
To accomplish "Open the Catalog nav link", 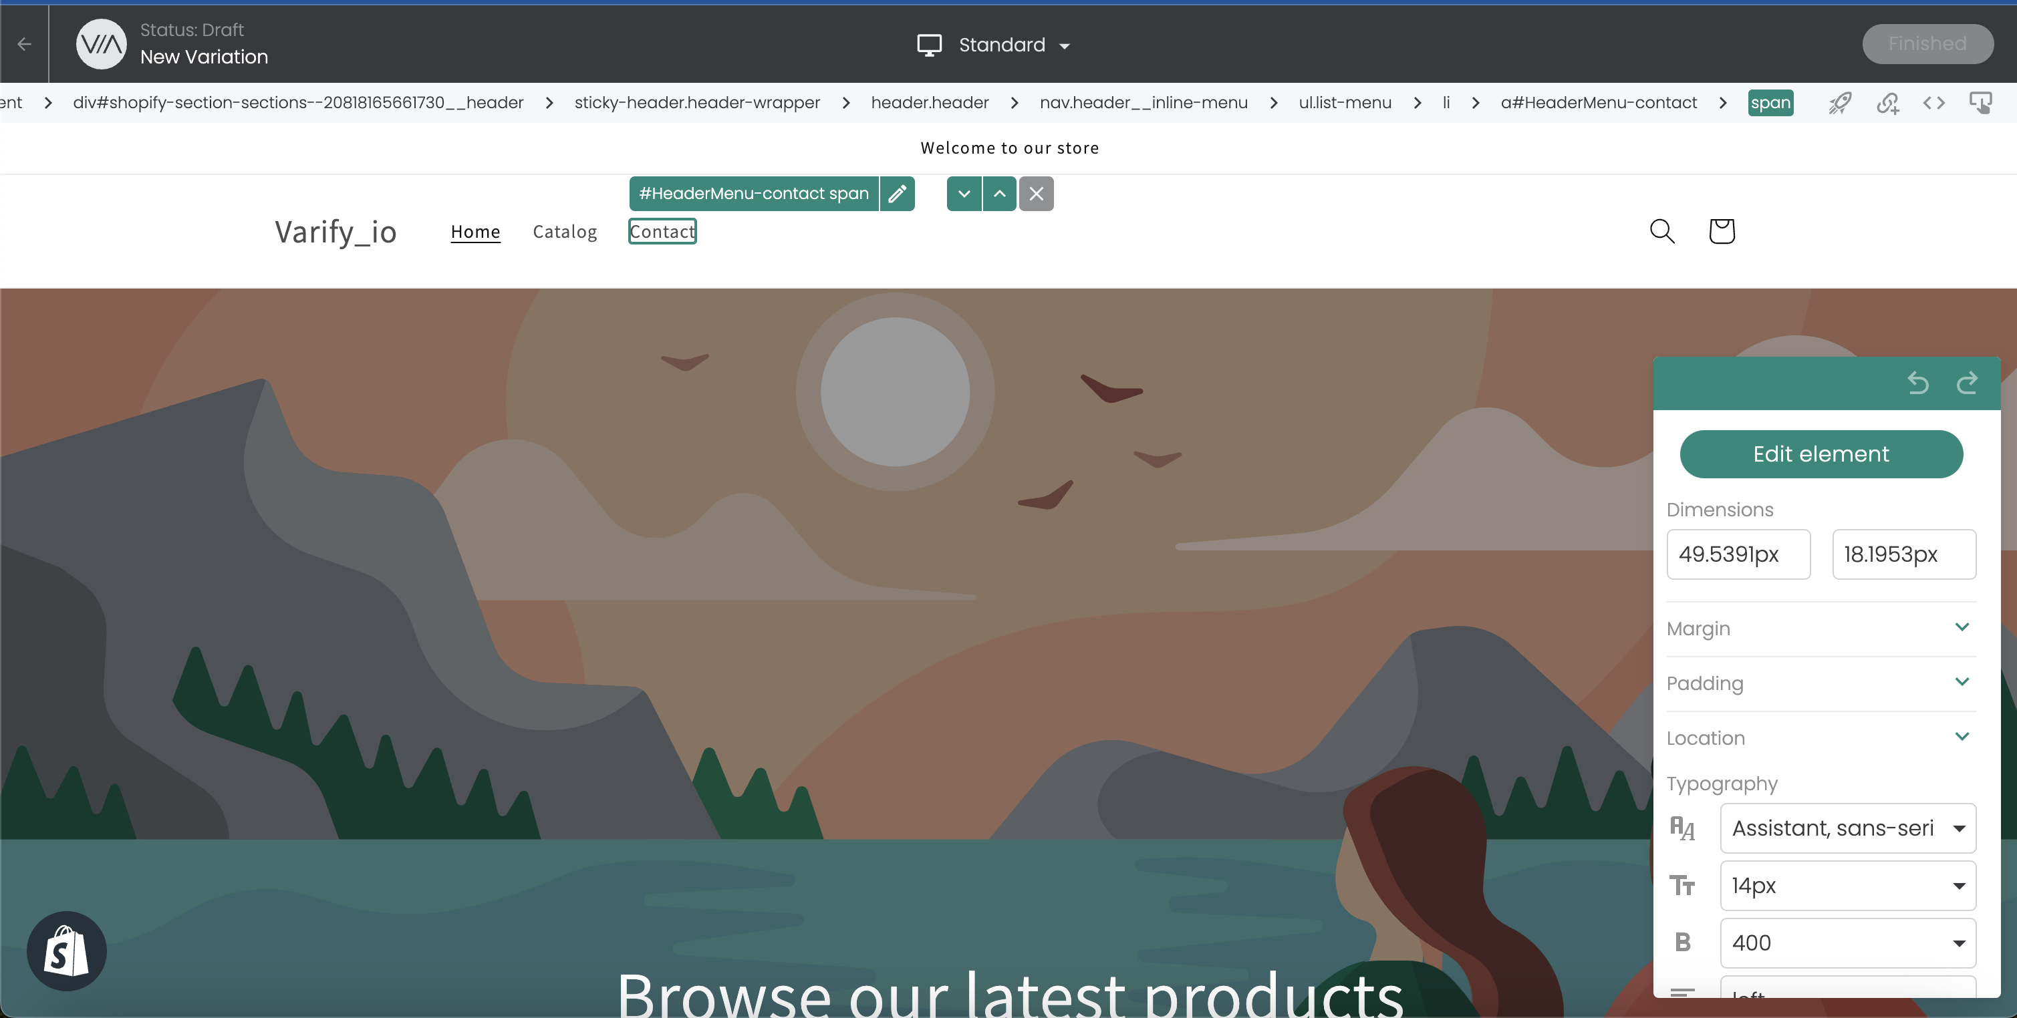I will [565, 232].
